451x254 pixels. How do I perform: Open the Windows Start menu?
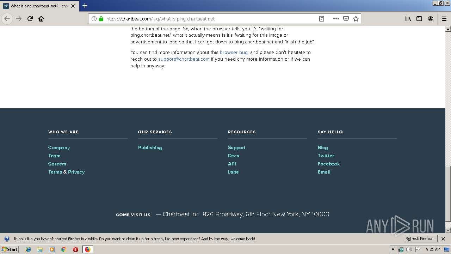point(10,249)
